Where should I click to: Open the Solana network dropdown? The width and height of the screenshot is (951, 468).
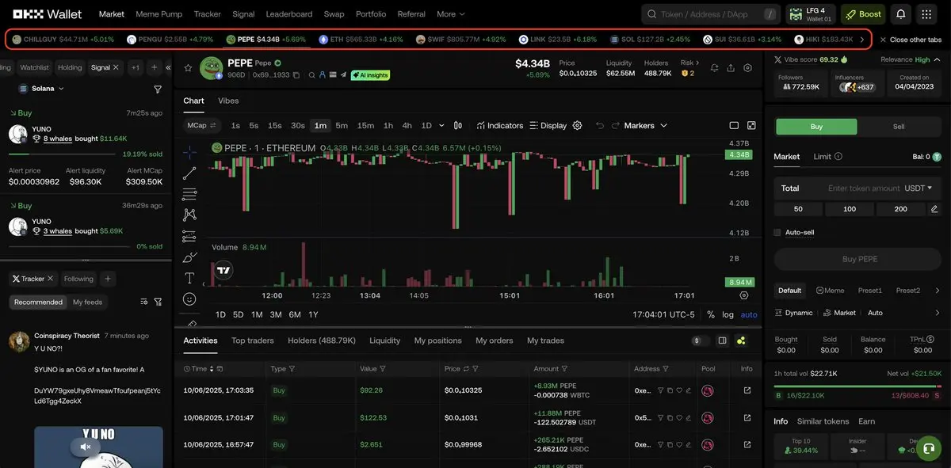click(40, 89)
